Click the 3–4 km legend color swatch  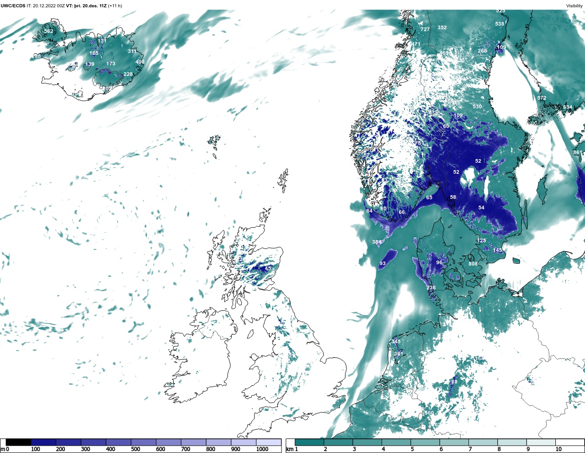click(x=367, y=442)
